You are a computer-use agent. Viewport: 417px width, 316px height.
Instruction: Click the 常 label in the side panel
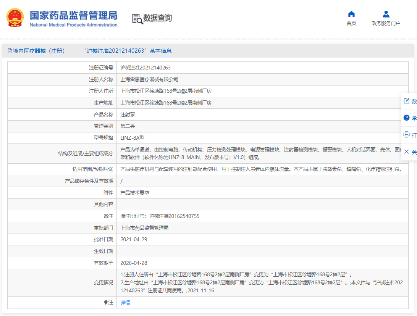click(414, 118)
